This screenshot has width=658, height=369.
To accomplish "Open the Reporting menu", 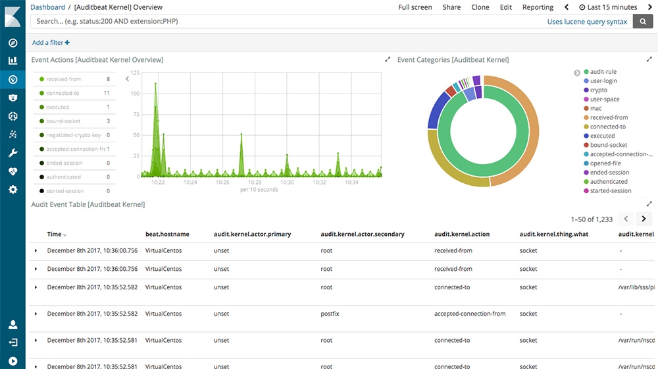I will point(538,7).
